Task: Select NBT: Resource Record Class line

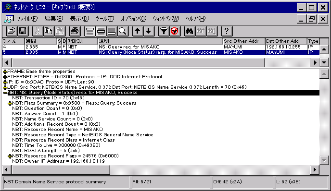Action: [64, 140]
